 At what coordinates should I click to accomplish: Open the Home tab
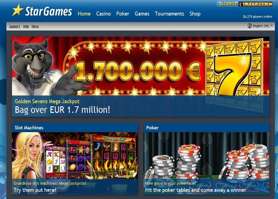(x=84, y=14)
